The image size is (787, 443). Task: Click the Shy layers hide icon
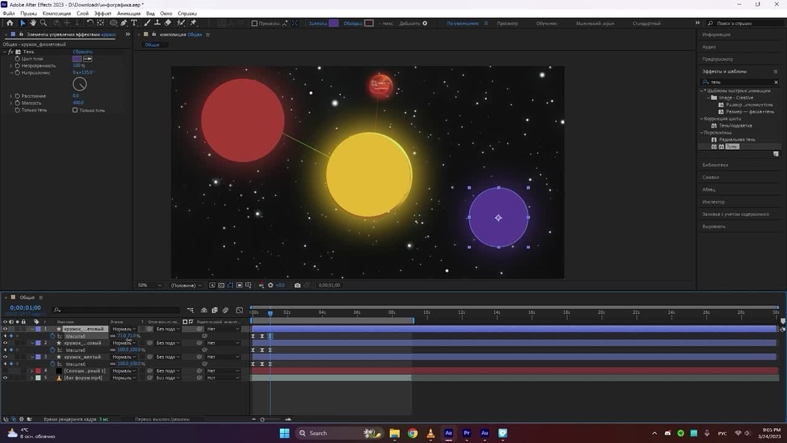[x=204, y=310]
